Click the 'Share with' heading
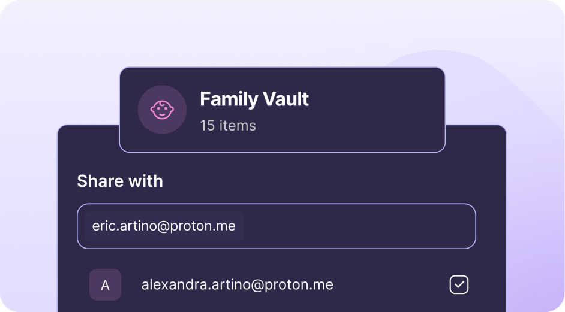The image size is (565, 312). coord(120,181)
